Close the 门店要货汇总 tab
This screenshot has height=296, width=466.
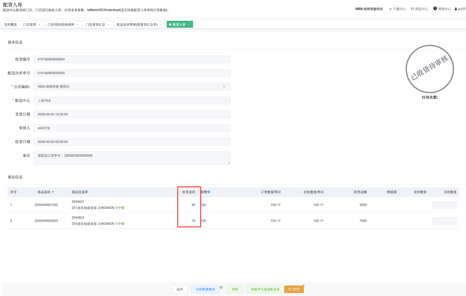pos(108,25)
